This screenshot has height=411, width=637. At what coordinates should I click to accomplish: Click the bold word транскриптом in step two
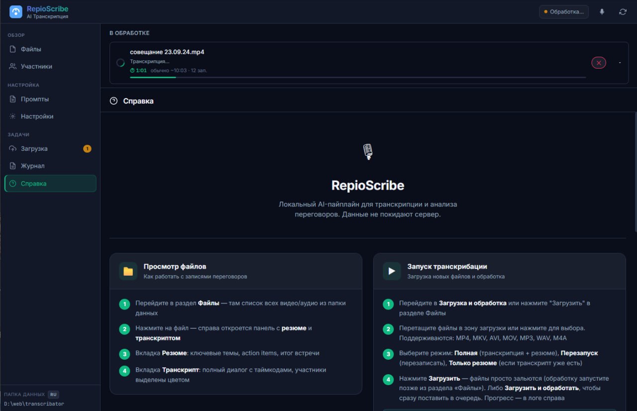pyautogui.click(x=158, y=338)
